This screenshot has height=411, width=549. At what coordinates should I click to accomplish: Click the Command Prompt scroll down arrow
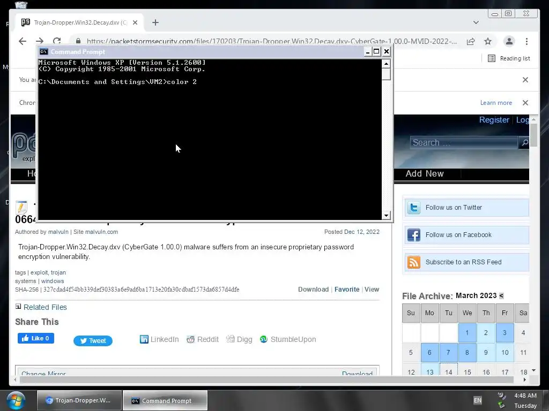pyautogui.click(x=386, y=216)
